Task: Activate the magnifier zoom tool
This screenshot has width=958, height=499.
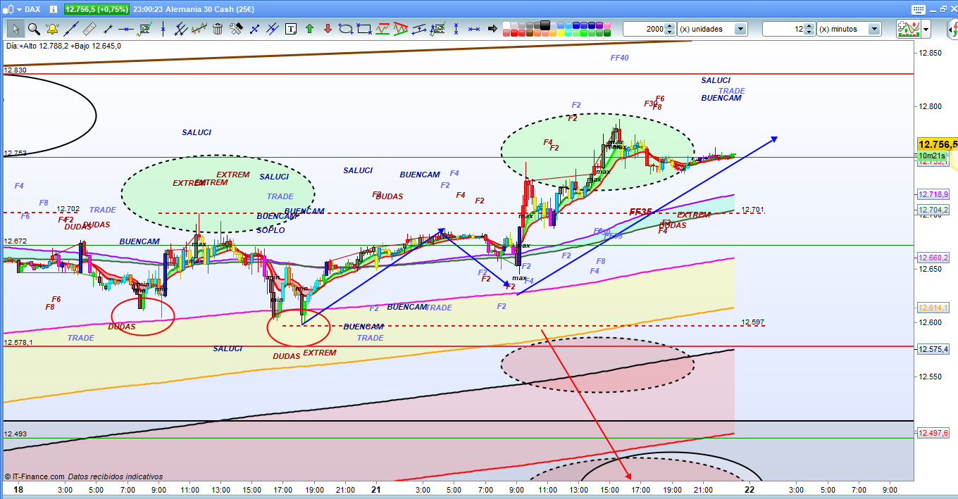Action: pyautogui.click(x=33, y=29)
